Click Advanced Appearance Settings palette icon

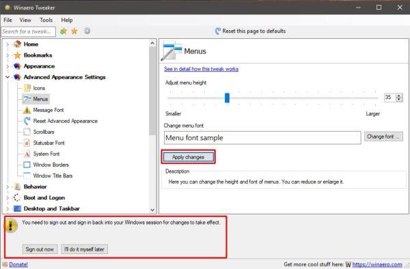(17, 77)
